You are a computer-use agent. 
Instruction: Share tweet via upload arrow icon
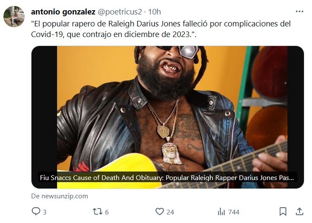(300, 212)
